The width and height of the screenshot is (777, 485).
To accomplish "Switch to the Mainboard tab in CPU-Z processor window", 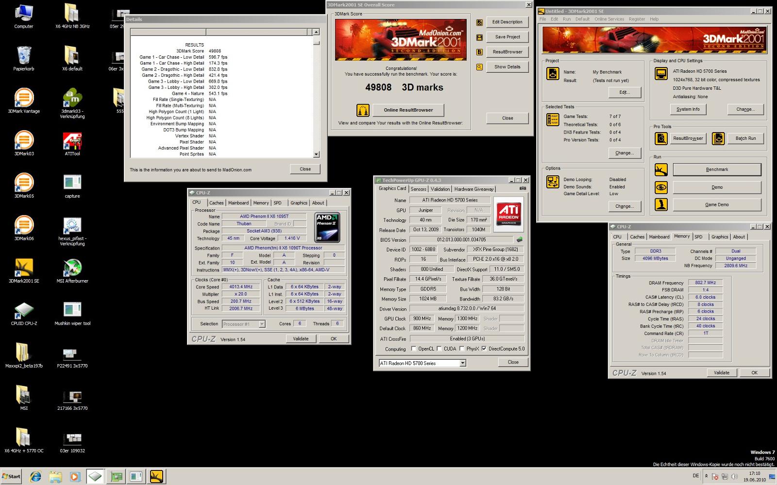I will point(238,203).
